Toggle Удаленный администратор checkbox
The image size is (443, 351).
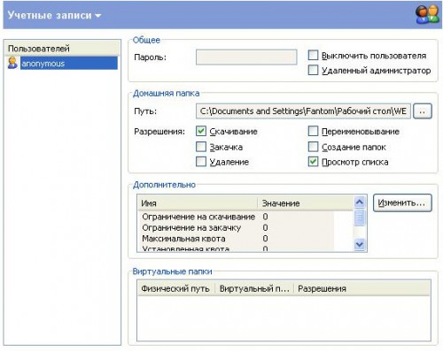click(313, 70)
